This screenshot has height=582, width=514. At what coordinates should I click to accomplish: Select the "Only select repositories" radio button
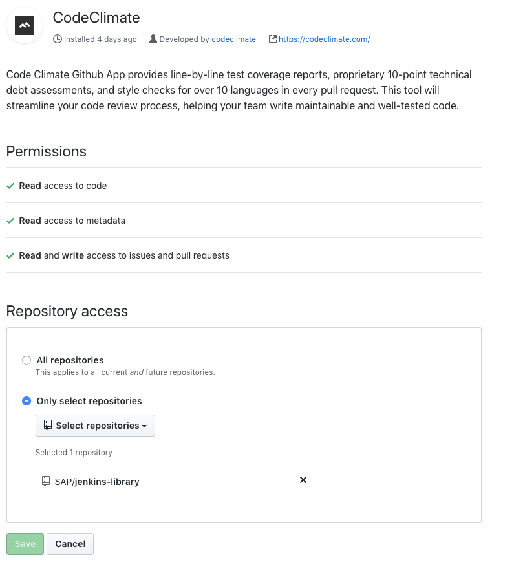pos(26,401)
